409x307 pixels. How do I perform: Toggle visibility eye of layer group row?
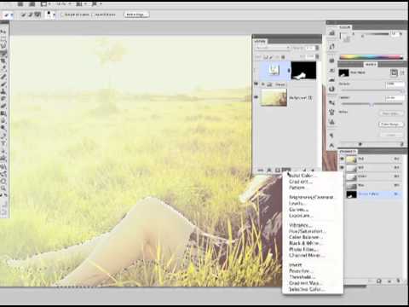pyautogui.click(x=256, y=84)
